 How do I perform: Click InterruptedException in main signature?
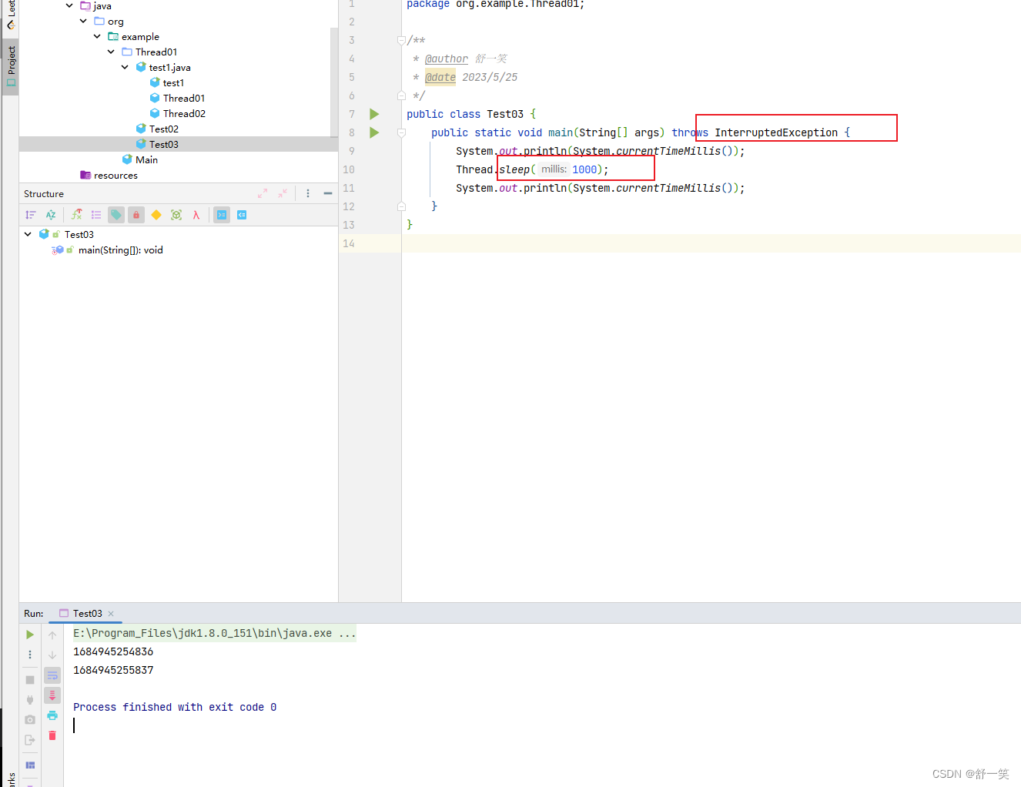[776, 132]
